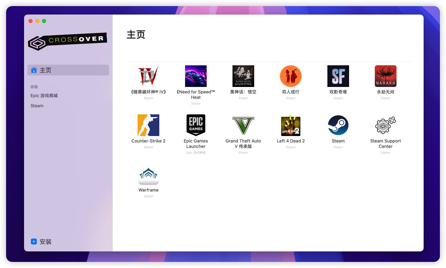Minimize the CrossOver window
The image size is (446, 268).
coord(37,21)
